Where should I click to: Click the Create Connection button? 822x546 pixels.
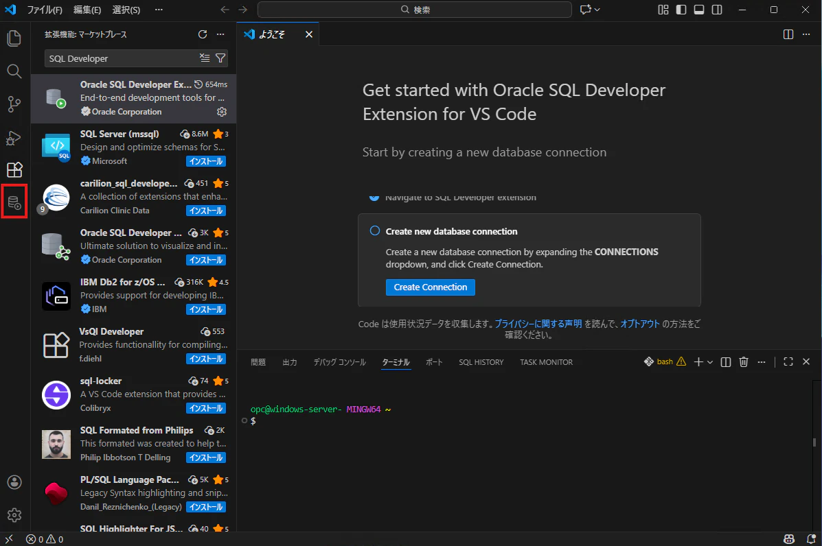click(x=431, y=287)
